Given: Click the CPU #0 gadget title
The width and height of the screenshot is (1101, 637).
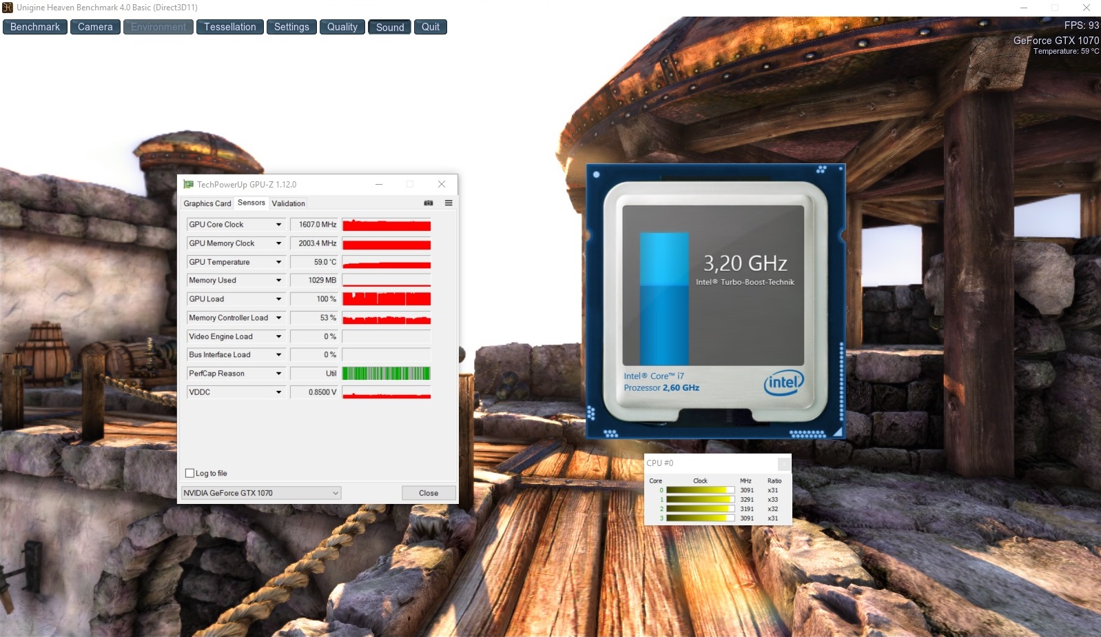Looking at the screenshot, I should coord(660,463).
